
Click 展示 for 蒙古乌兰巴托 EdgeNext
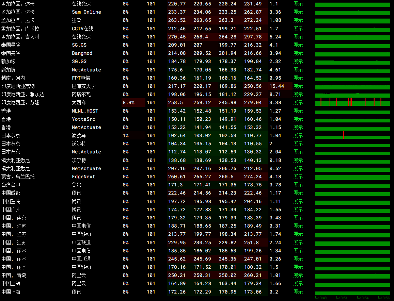(x=298, y=177)
